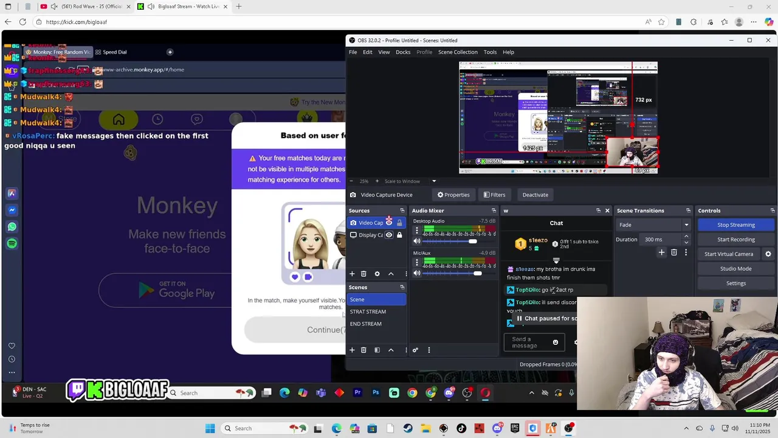Image resolution: width=778 pixels, height=438 pixels.
Task: Add a new source in Sources panel
Action: click(352, 274)
